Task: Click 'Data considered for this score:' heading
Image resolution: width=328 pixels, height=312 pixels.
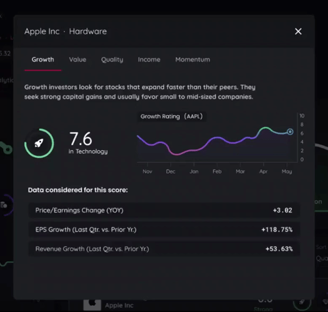Action: pos(78,190)
